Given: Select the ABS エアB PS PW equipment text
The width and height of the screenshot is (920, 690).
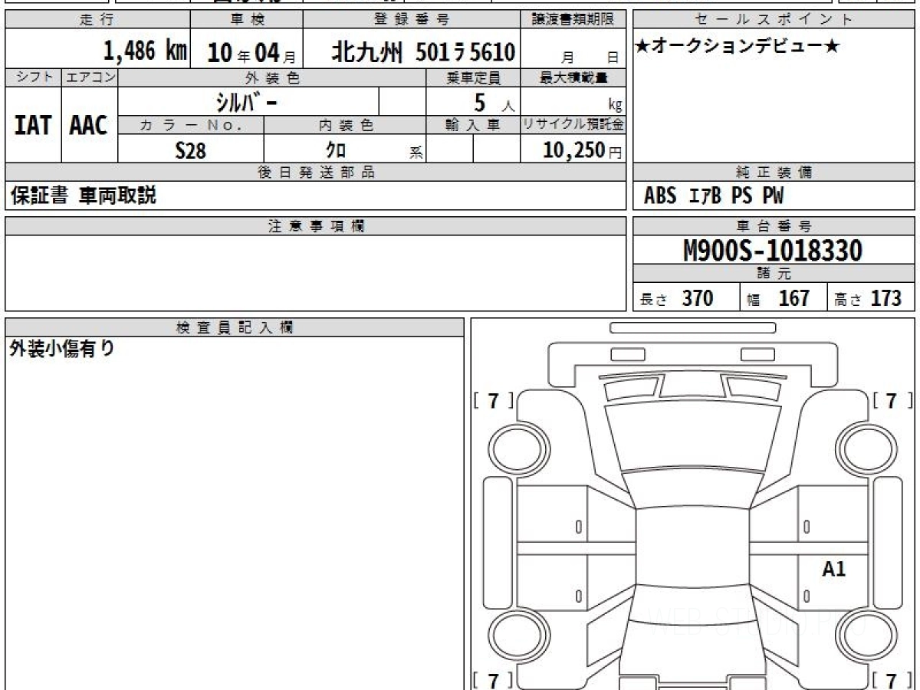Looking at the screenshot, I should point(714,196).
